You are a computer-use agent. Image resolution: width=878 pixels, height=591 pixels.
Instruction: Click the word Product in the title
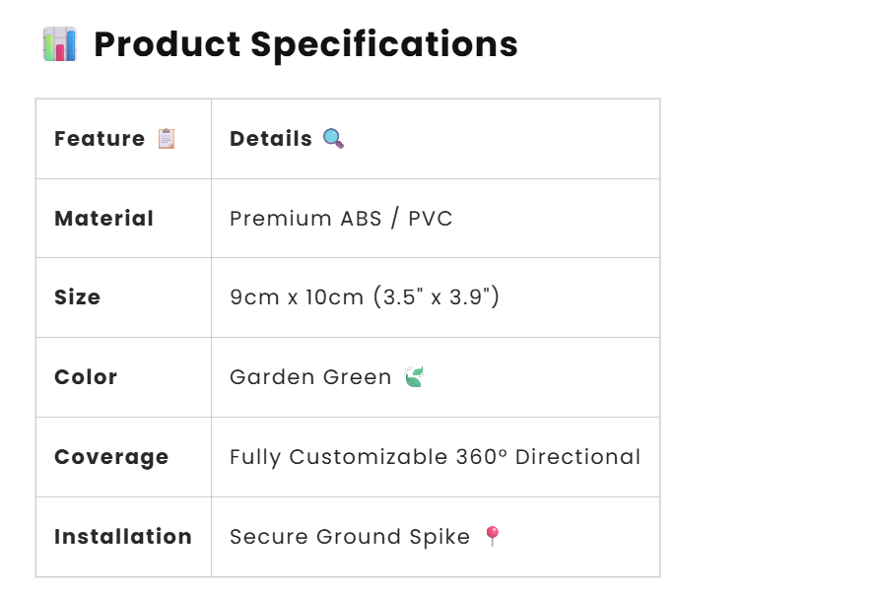[167, 44]
